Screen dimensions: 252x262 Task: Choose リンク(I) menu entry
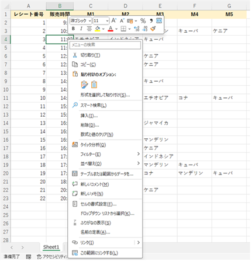[102, 243]
